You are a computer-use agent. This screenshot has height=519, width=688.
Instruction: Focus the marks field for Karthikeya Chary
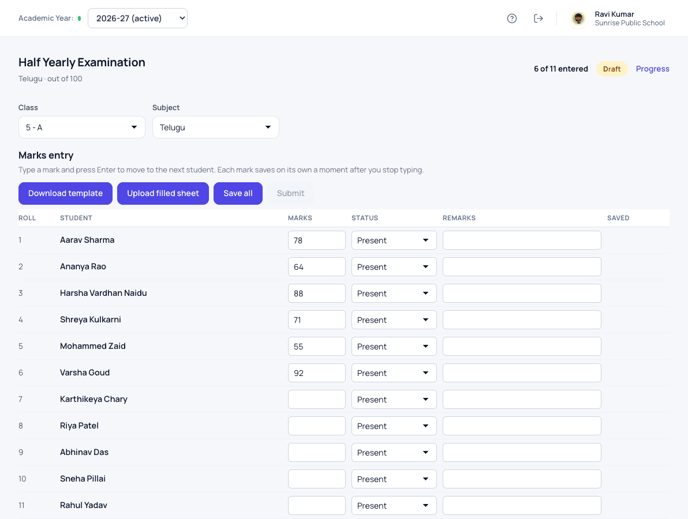click(x=317, y=399)
